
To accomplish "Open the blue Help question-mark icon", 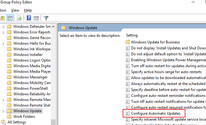I will point(29,18).
